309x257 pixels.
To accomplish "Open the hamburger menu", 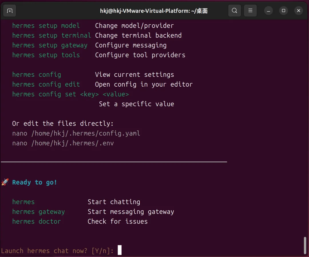I will (250, 11).
